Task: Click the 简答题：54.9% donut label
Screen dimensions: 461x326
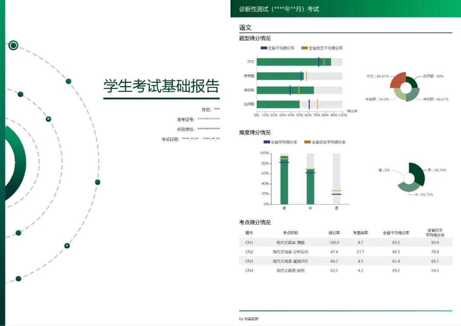Action: (x=377, y=99)
